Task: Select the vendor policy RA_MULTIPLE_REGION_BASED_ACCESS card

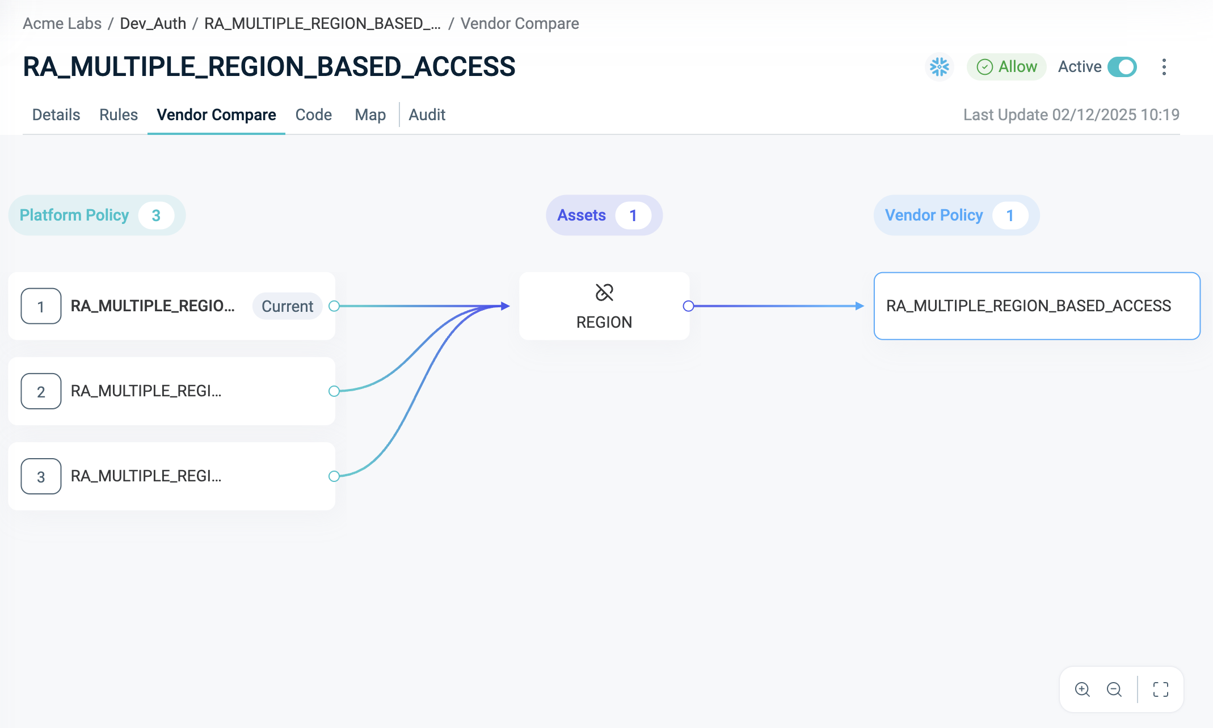Action: coord(1036,306)
